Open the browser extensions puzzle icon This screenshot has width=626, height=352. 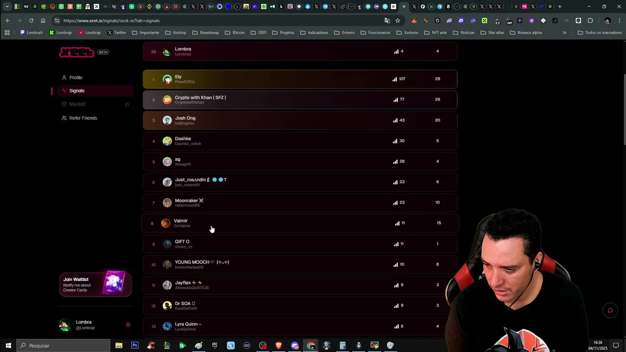[590, 21]
